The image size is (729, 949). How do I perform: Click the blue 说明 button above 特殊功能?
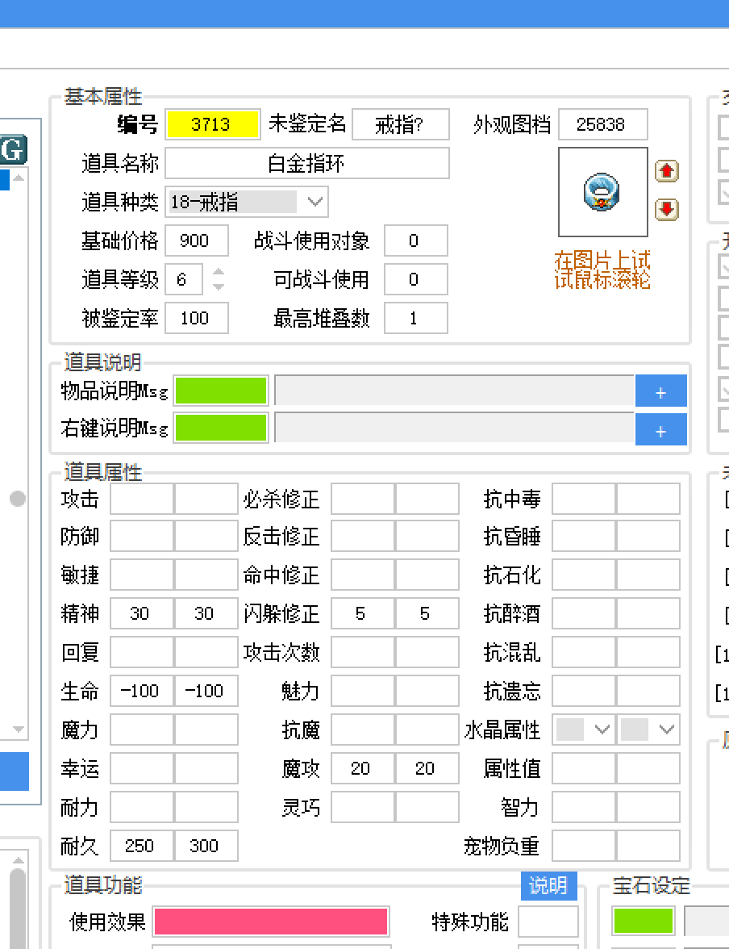pos(549,886)
